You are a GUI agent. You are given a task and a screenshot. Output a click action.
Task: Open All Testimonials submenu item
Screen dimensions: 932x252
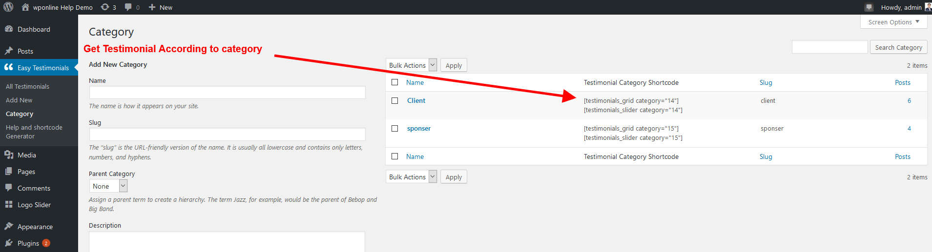pyautogui.click(x=27, y=86)
